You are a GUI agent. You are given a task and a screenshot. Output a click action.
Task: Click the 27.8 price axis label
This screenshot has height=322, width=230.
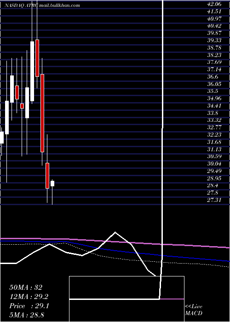(x=213, y=193)
